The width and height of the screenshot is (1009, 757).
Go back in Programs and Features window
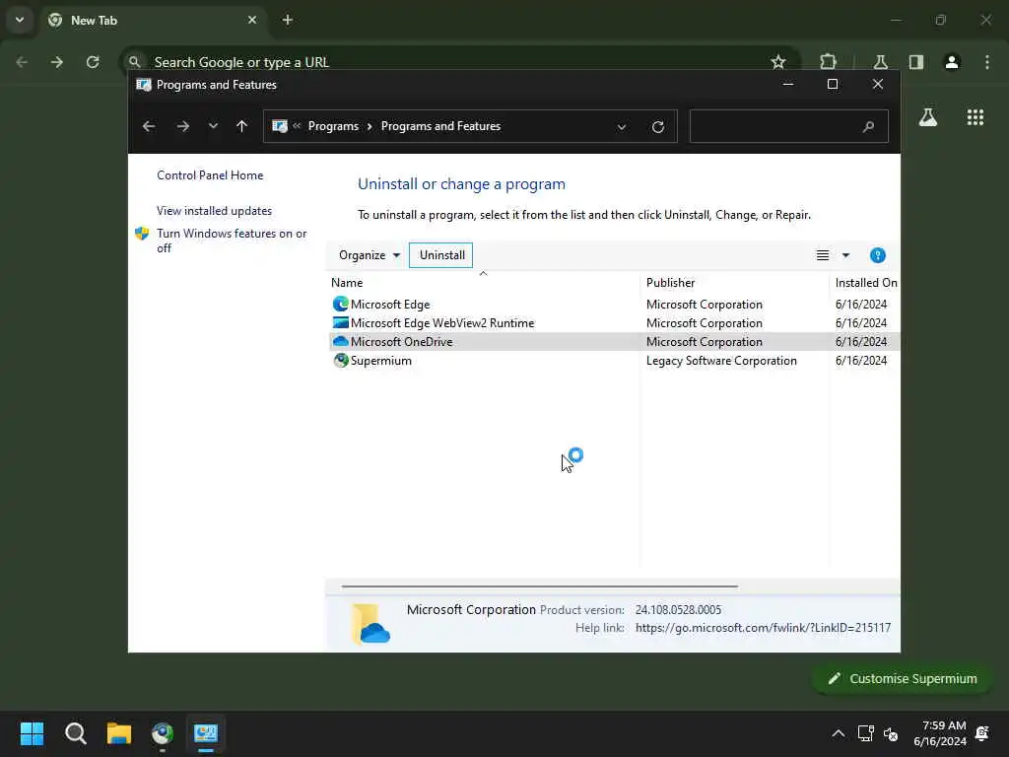tap(149, 126)
